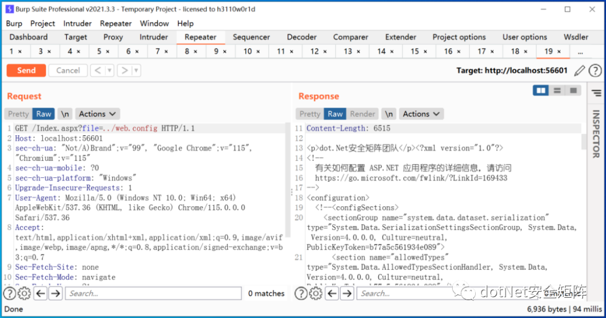Viewport: 606px width, 318px height.
Task: Open the Request Actions dropdown
Action: [x=97, y=114]
